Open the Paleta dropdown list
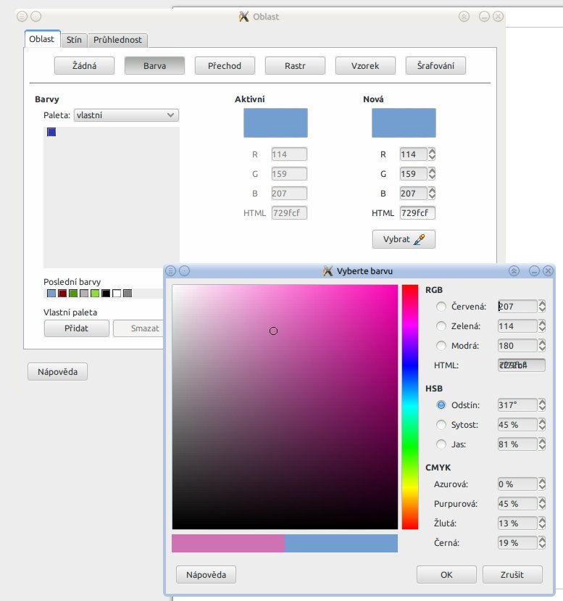Screen dimensions: 563x601 (126, 115)
